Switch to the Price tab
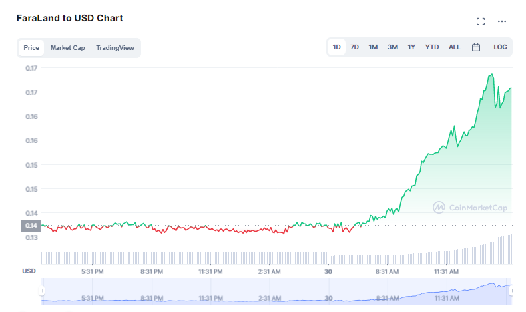The image size is (526, 312). tap(31, 47)
